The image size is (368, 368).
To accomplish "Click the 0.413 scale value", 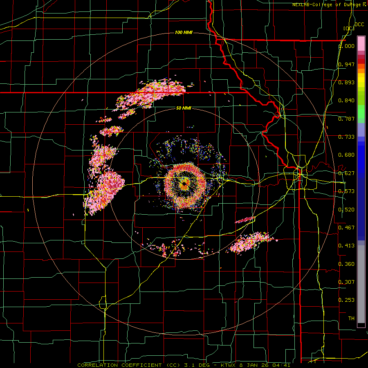I will [346, 246].
